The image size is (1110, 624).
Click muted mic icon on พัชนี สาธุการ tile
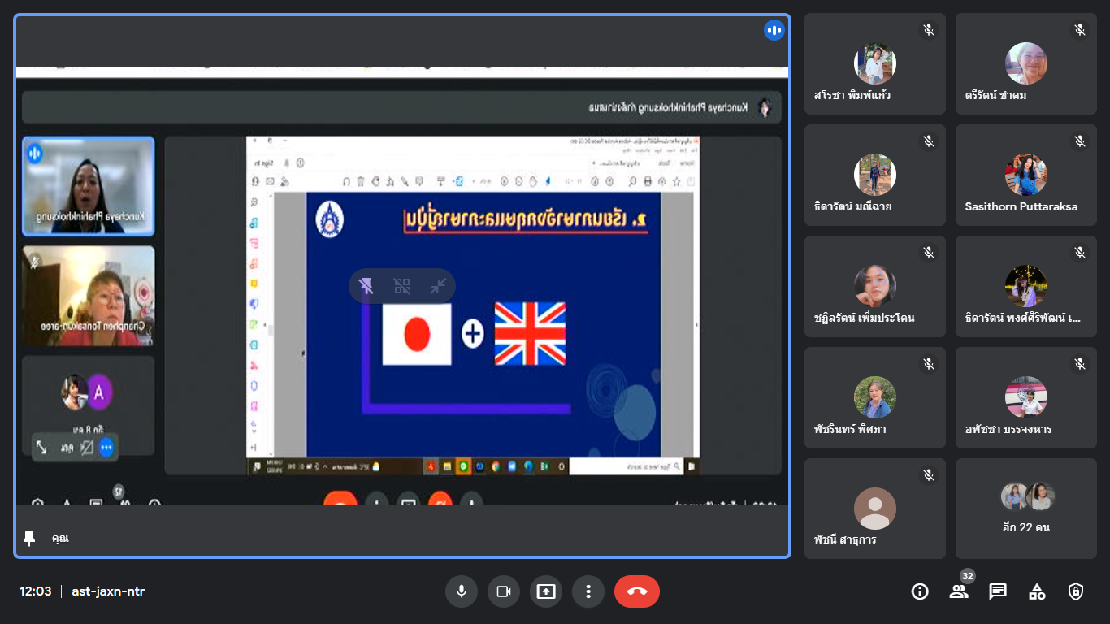click(929, 475)
